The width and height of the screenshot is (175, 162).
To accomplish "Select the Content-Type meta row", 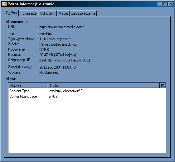I will pyautogui.click(x=87, y=91).
